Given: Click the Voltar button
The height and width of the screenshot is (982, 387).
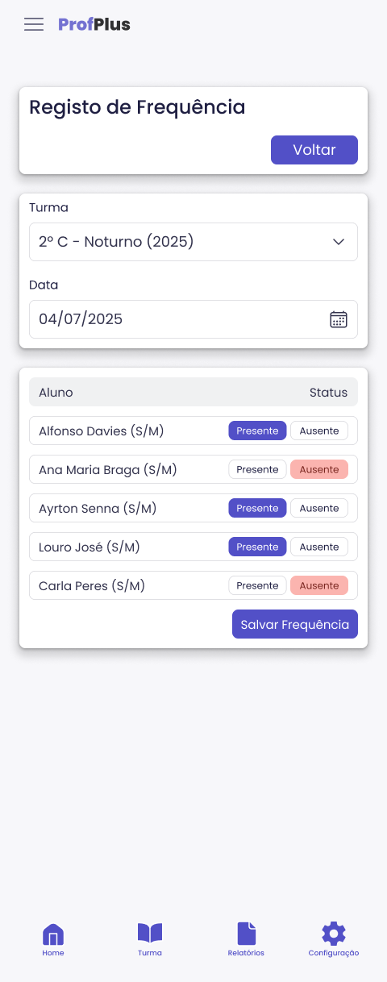Looking at the screenshot, I should (314, 150).
